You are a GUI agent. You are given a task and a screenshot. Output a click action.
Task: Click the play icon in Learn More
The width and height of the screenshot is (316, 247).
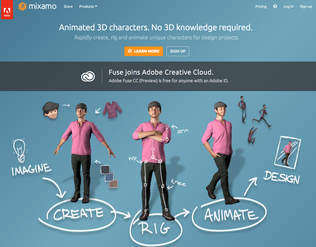tap(130, 51)
